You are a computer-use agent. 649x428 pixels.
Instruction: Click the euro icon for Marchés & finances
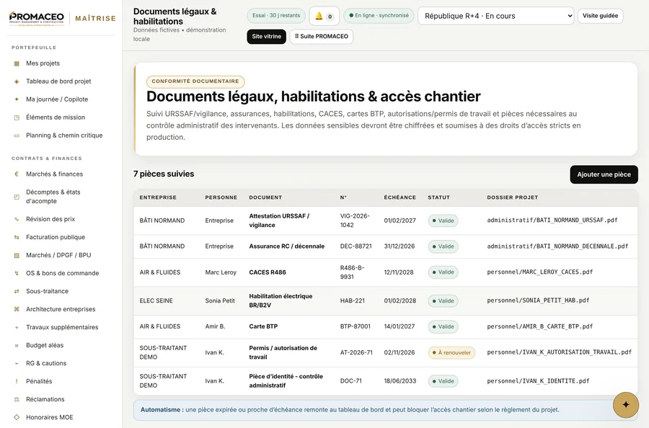click(x=17, y=174)
